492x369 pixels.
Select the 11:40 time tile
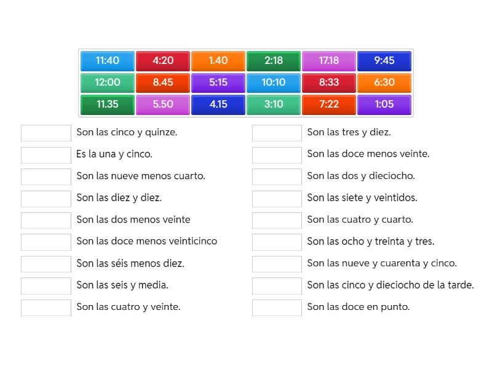(108, 61)
